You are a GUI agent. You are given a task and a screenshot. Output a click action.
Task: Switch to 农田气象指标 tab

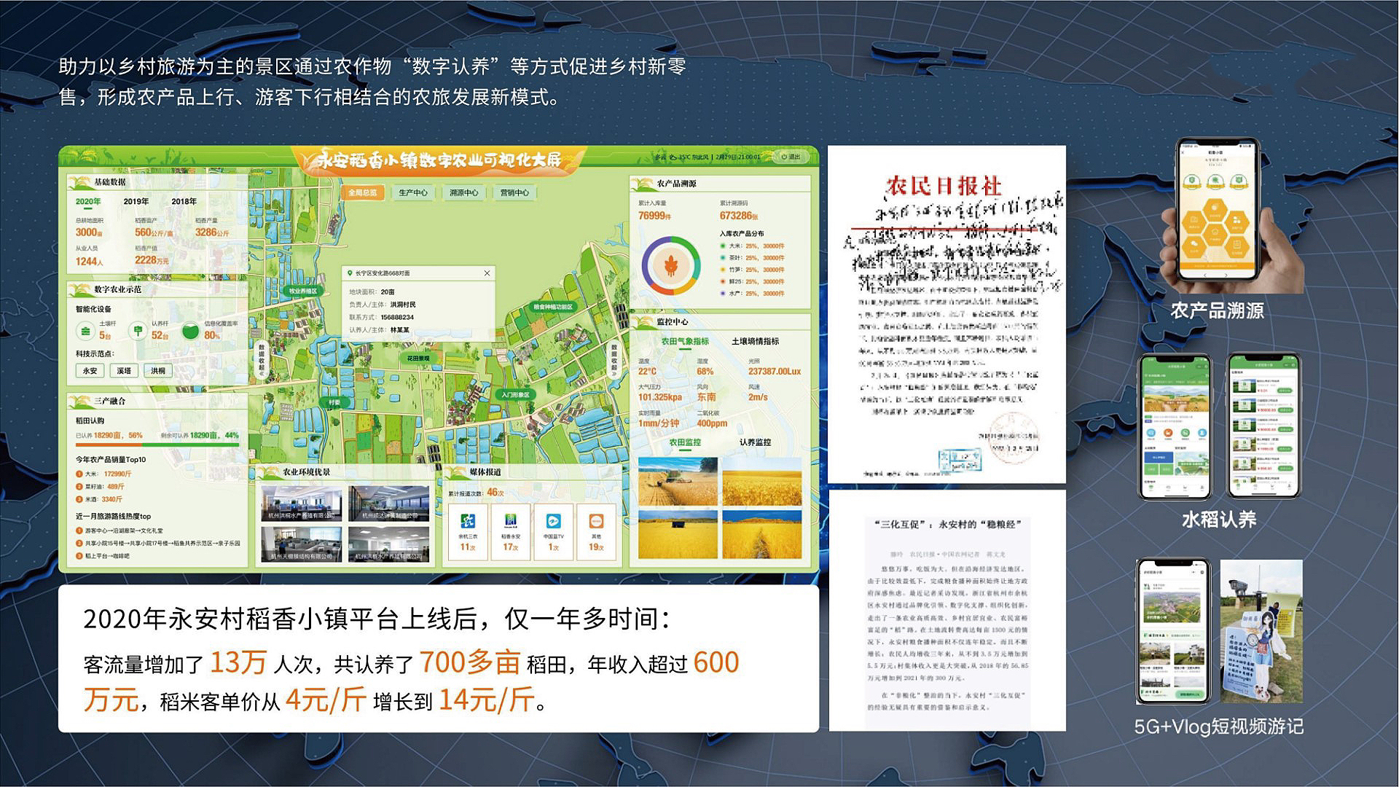point(685,341)
